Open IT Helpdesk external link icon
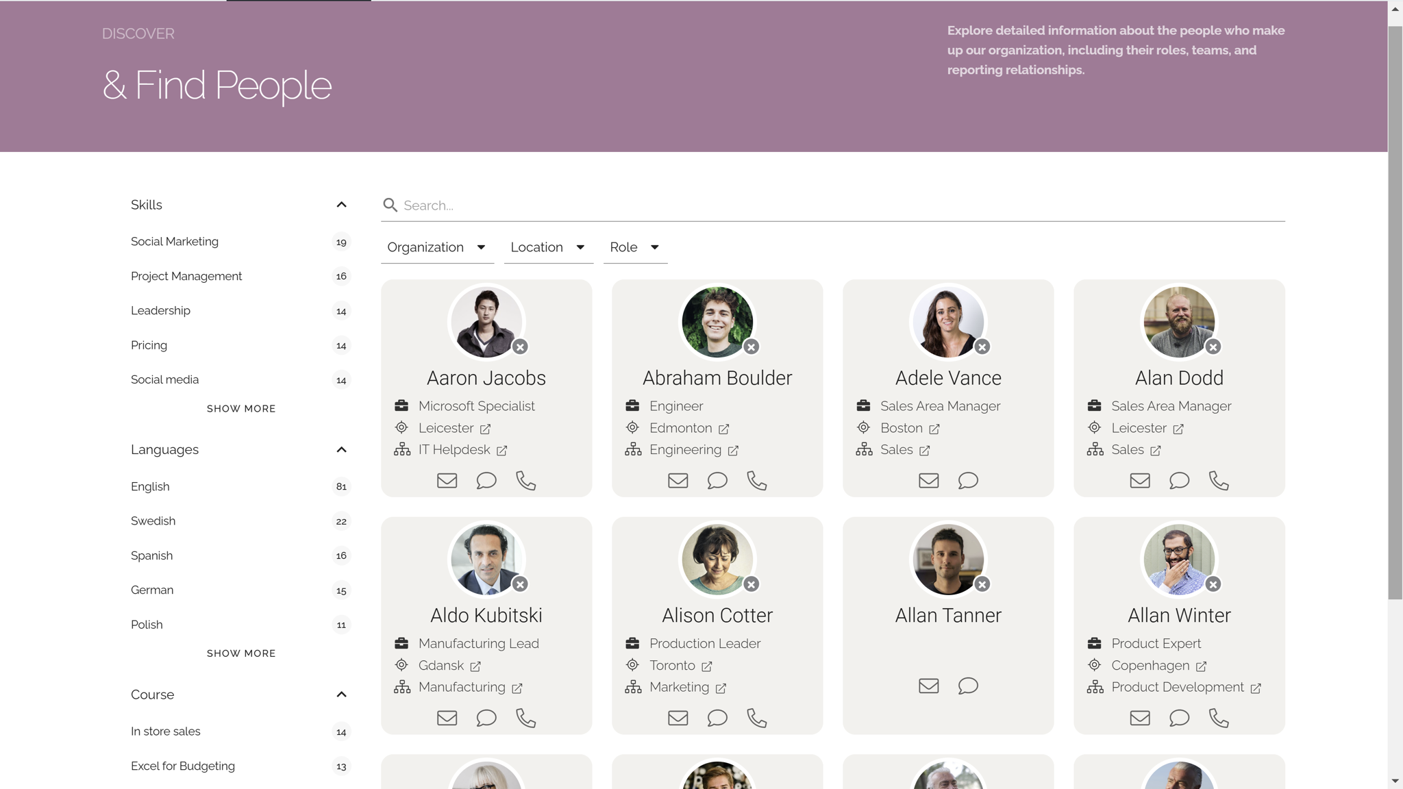 [x=501, y=451]
